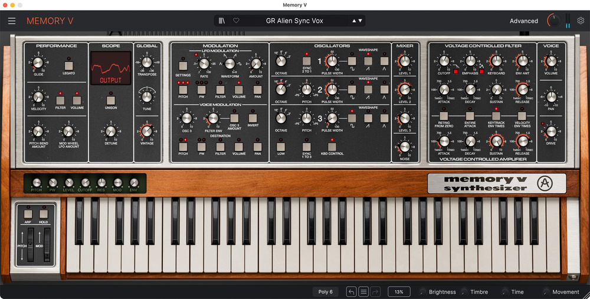Click the Pitch bend wheel
Viewport: 590px width, 299px height.
point(31,245)
